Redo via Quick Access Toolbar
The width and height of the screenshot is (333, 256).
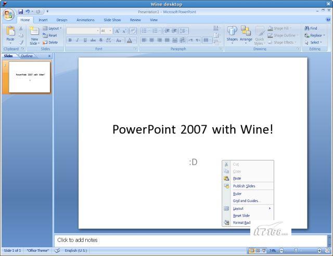point(38,11)
